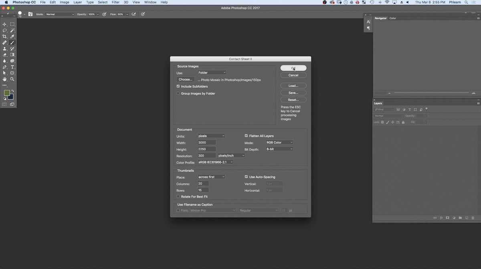
Task: Select the Navigator panel tab
Action: tap(381, 18)
